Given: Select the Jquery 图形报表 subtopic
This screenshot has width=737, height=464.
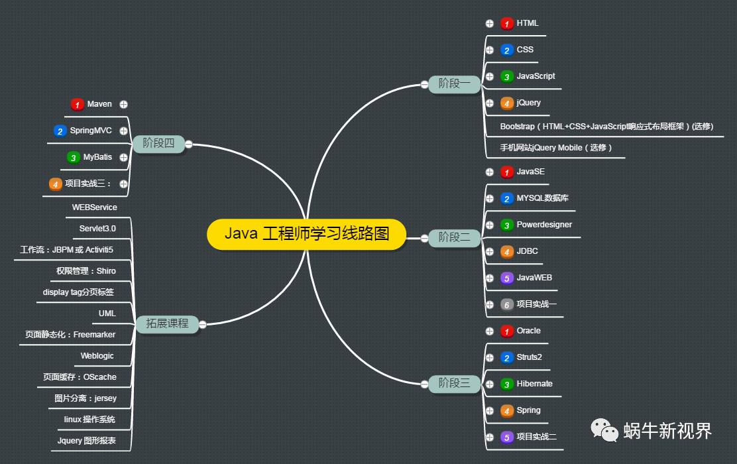Looking at the screenshot, I should [86, 441].
